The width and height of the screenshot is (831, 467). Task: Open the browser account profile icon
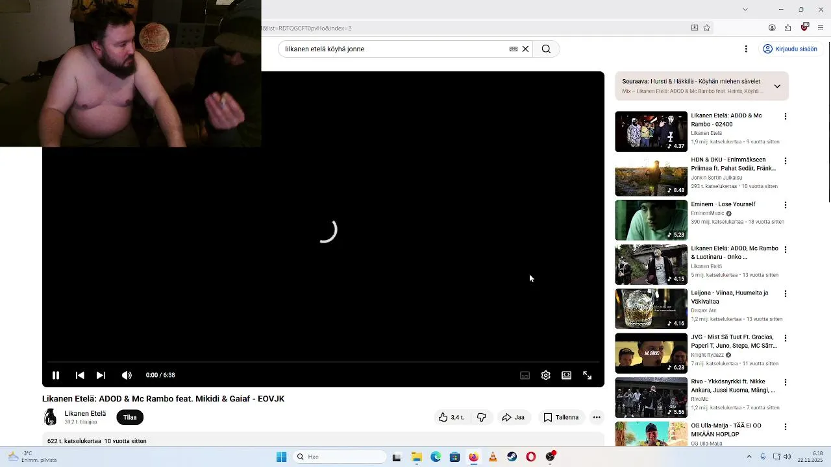point(772,28)
